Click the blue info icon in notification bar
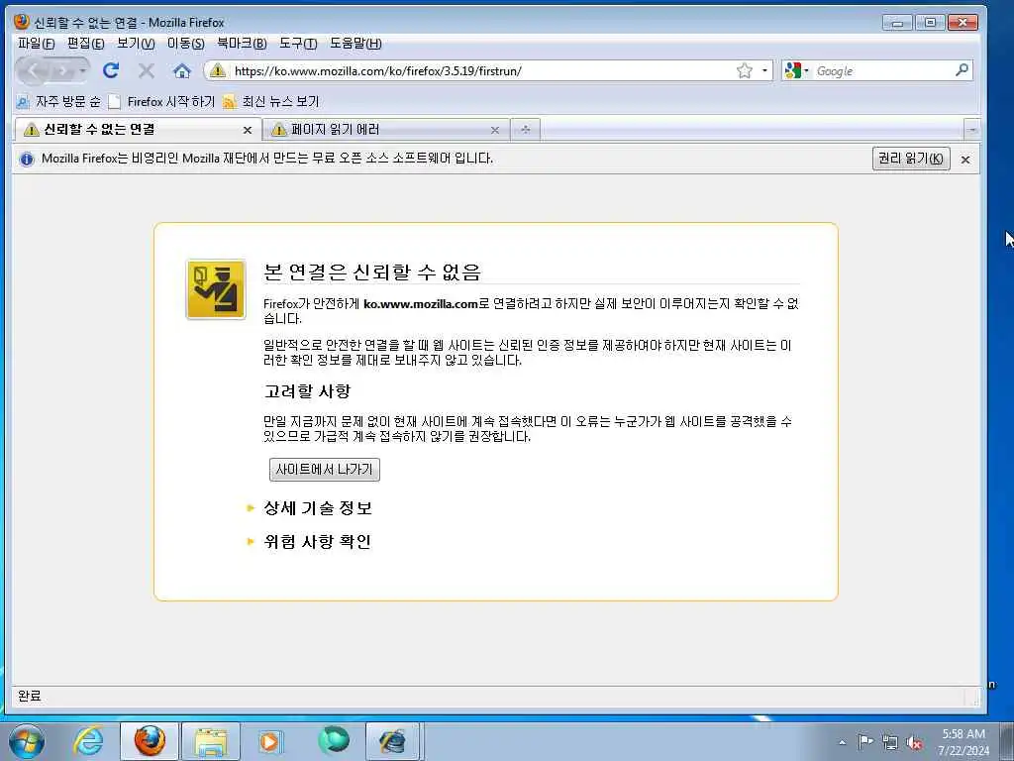 (x=27, y=159)
